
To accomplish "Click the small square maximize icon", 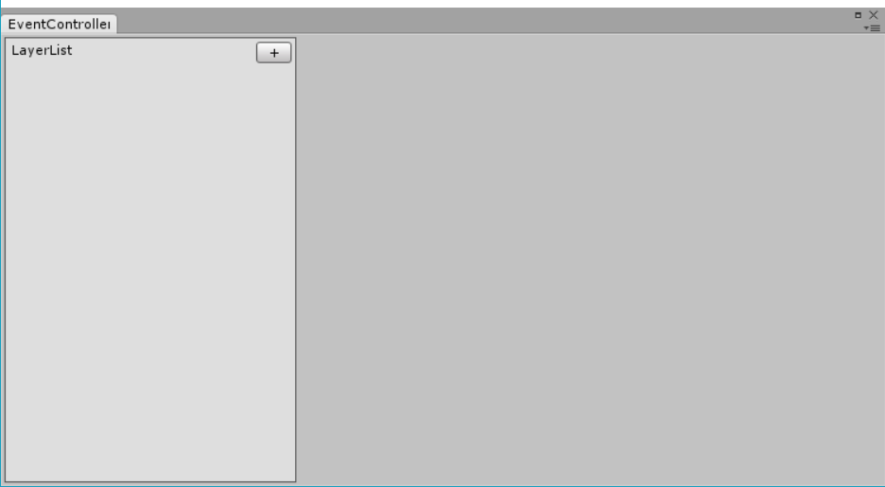I will coord(858,15).
